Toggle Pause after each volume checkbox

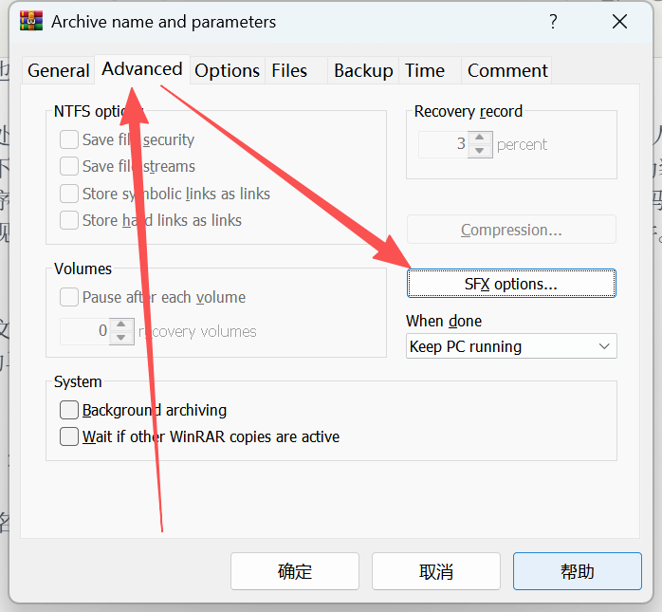tap(69, 298)
